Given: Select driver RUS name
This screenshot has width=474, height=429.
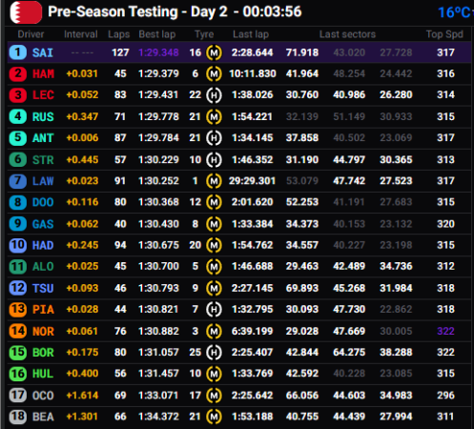Looking at the screenshot, I should 43,116.
